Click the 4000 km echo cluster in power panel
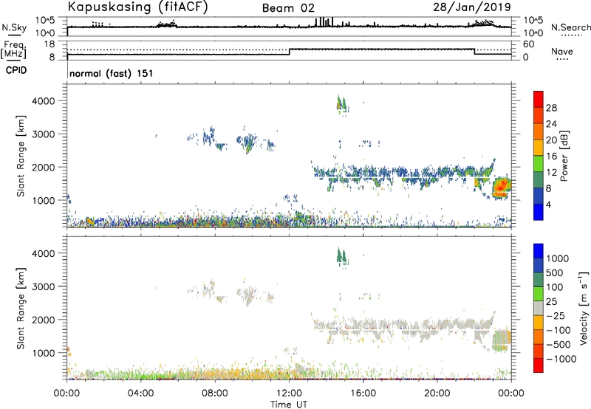This screenshot has height=409, width=591. tap(341, 103)
